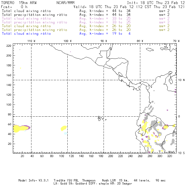Viewport: 186px width, 186px height.
Task: Click the 'Model Info: V3.3.1' footer text
Action: (x=33, y=180)
